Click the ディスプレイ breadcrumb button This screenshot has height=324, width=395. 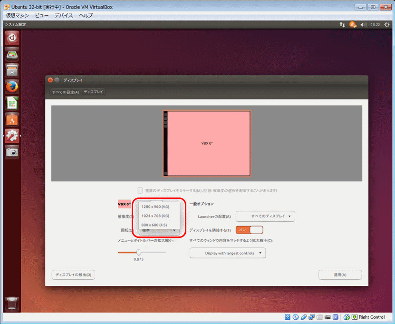[x=93, y=92]
